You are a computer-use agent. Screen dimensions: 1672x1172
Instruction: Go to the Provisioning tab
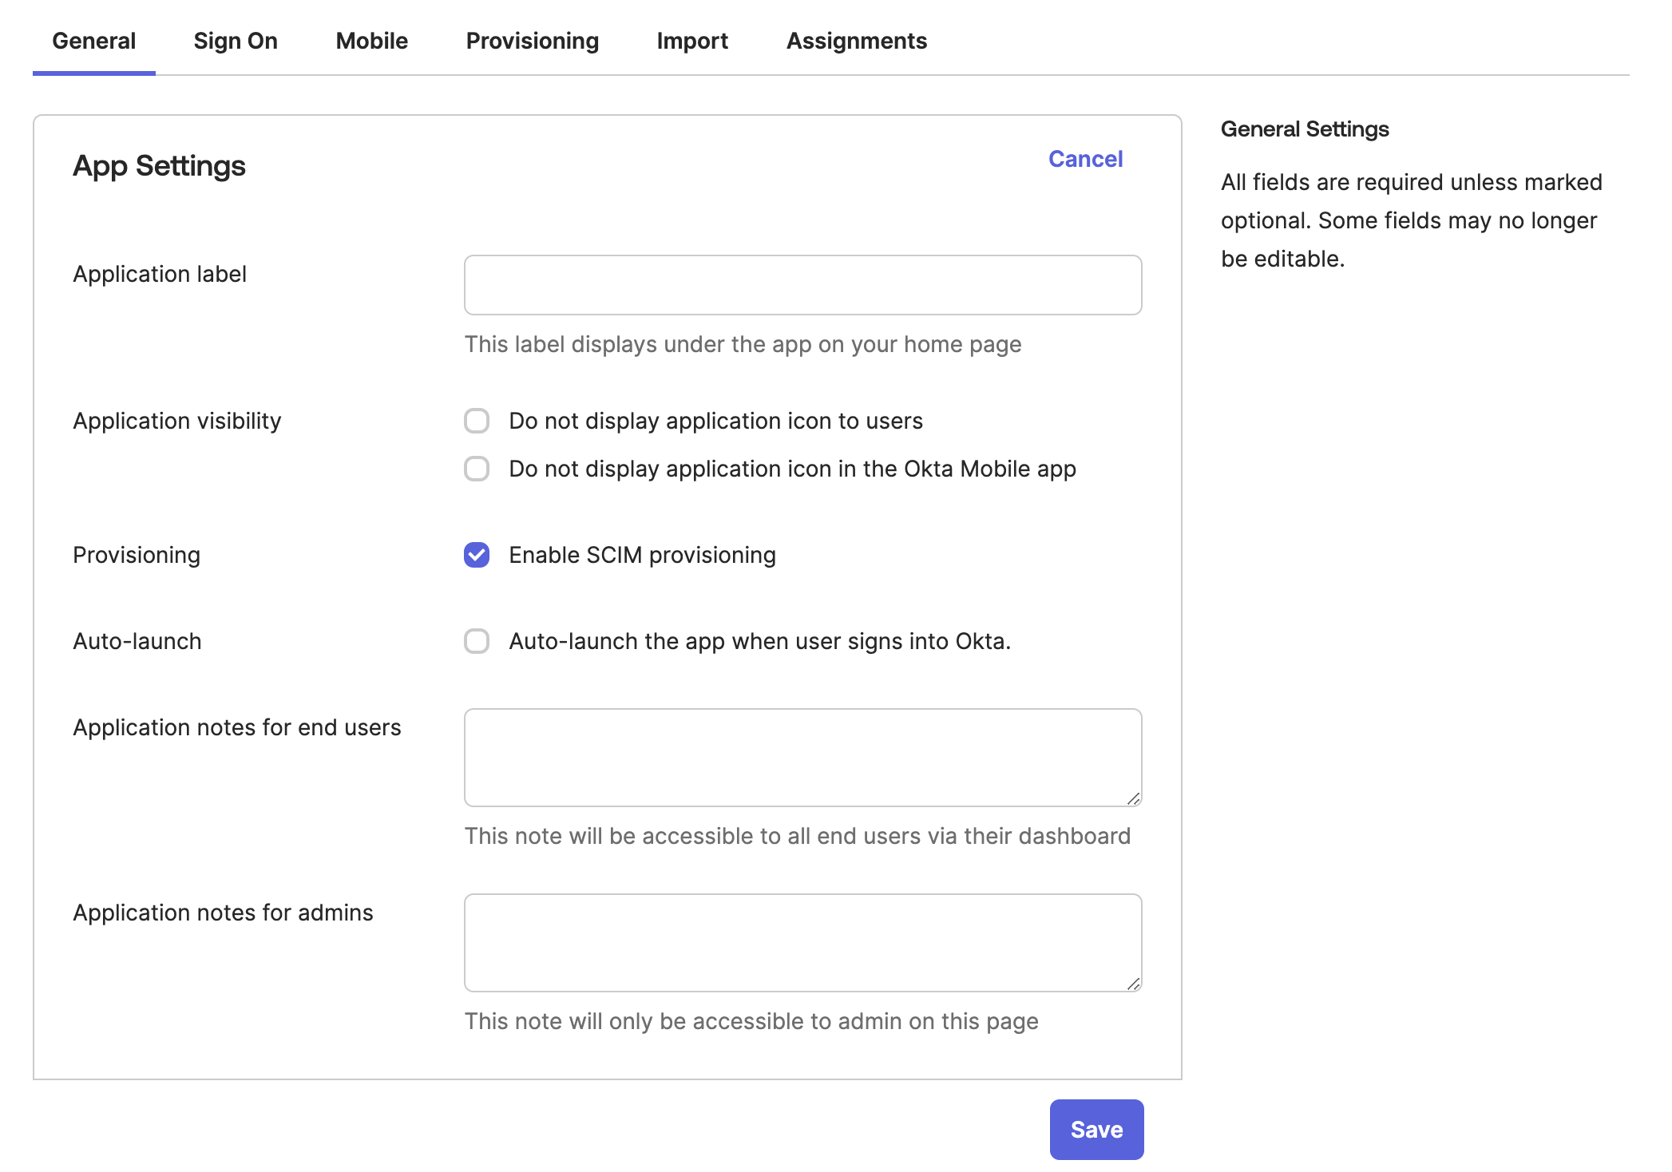[532, 41]
